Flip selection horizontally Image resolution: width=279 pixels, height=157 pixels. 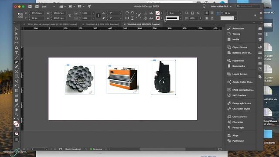pos(127,18)
